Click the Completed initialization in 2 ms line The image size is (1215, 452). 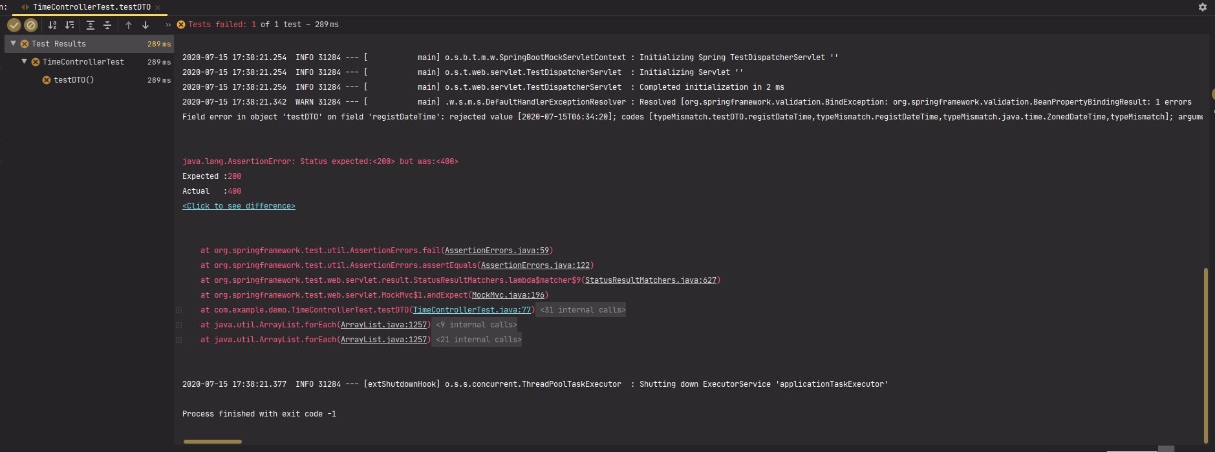483,87
